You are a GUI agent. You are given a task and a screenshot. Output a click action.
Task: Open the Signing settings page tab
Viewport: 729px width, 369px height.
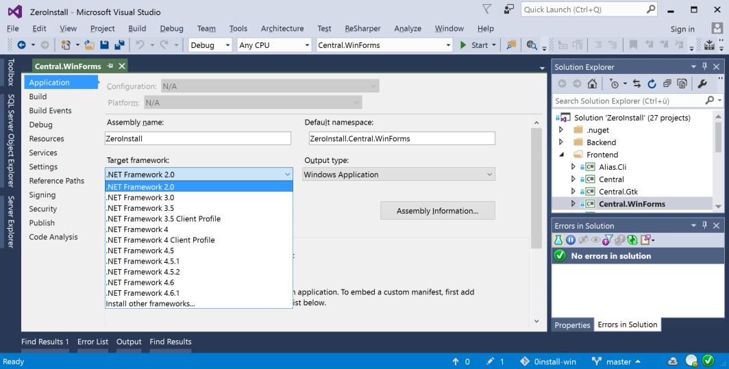tap(42, 194)
